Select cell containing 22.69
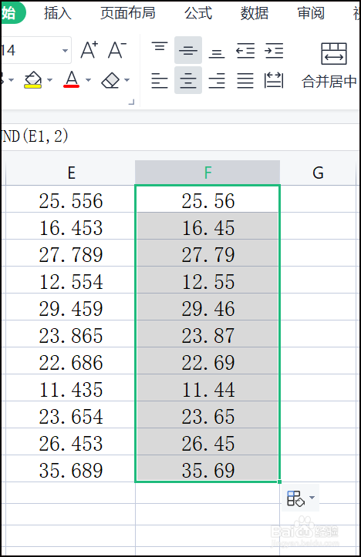The width and height of the screenshot is (361, 557). tap(207, 362)
